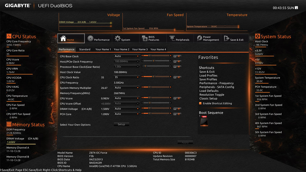Viewport: 306px width, 172px height.
Task: Toggle the PCH Core on/off switch
Action: pyautogui.click(x=177, y=114)
